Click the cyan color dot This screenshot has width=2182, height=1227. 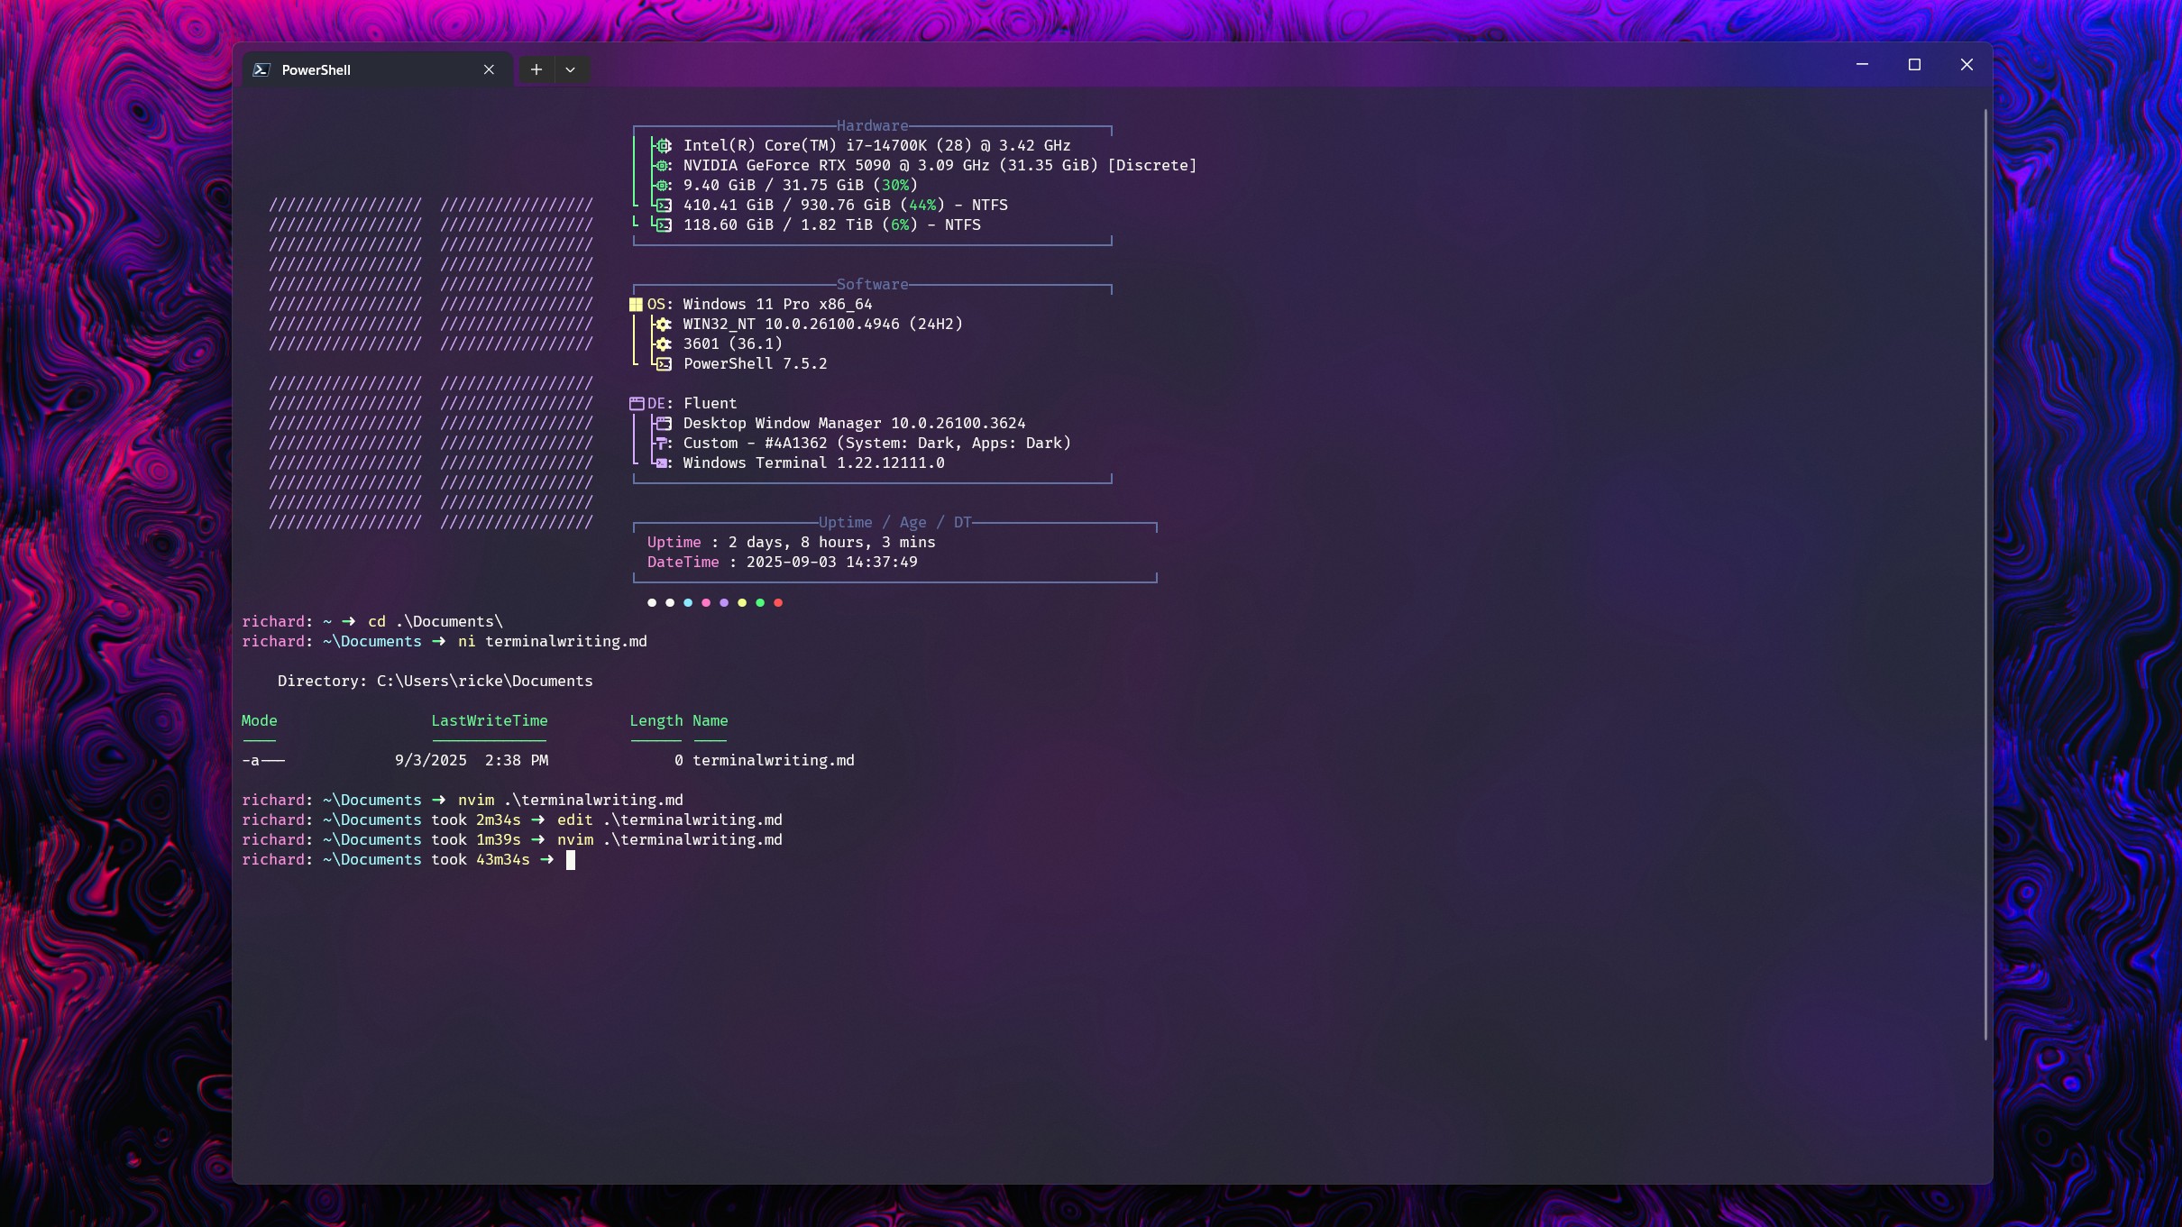(x=688, y=603)
